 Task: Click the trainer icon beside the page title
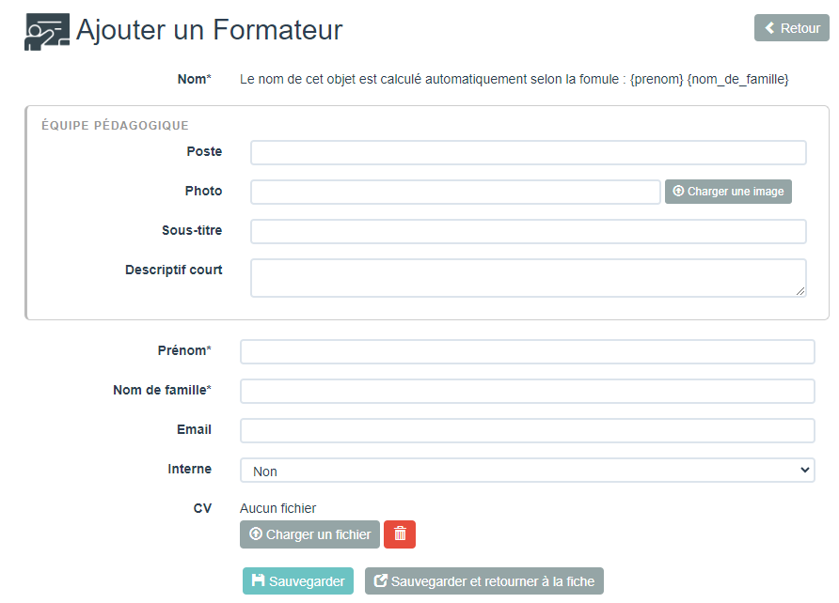[47, 31]
